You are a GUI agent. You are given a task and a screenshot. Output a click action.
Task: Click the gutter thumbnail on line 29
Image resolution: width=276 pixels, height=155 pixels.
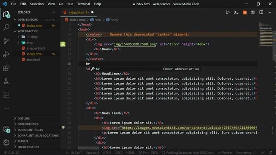[x=63, y=127]
